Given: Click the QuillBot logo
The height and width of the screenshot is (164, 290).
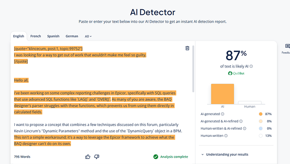Looking at the screenshot, I should click(x=236, y=73).
